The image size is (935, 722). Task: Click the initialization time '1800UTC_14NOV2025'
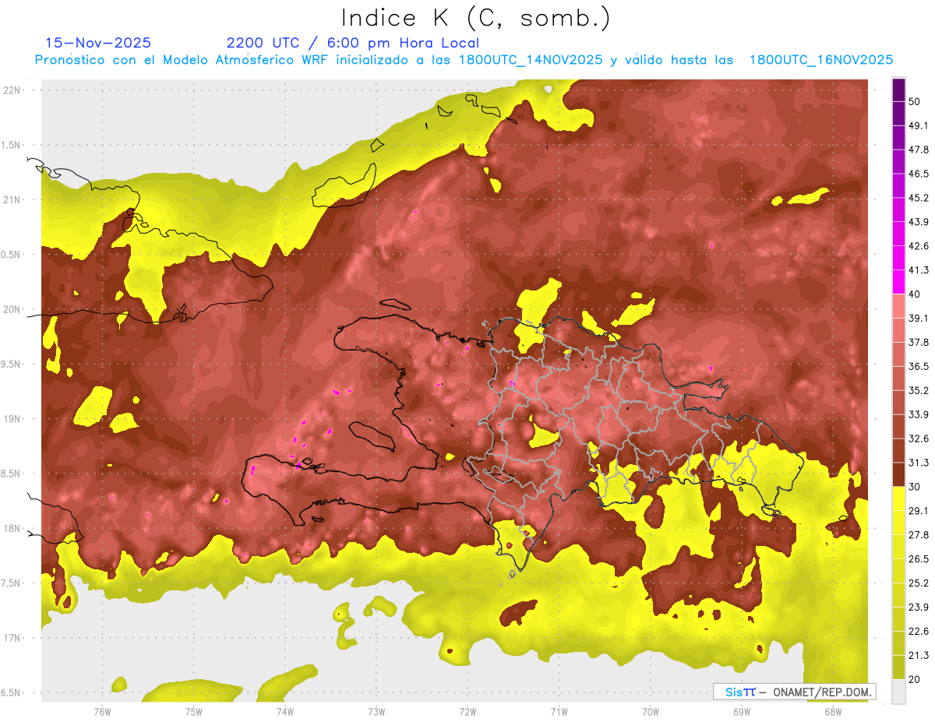[531, 60]
